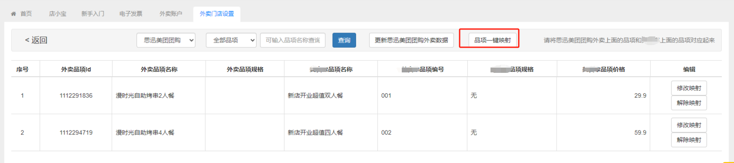The width and height of the screenshot is (734, 163).
Task: Click the 返回 back link
Action: 36,40
